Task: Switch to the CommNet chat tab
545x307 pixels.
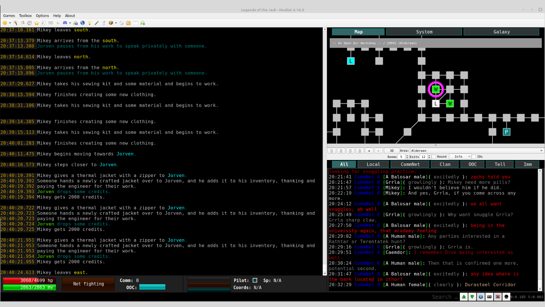Action: [410, 164]
